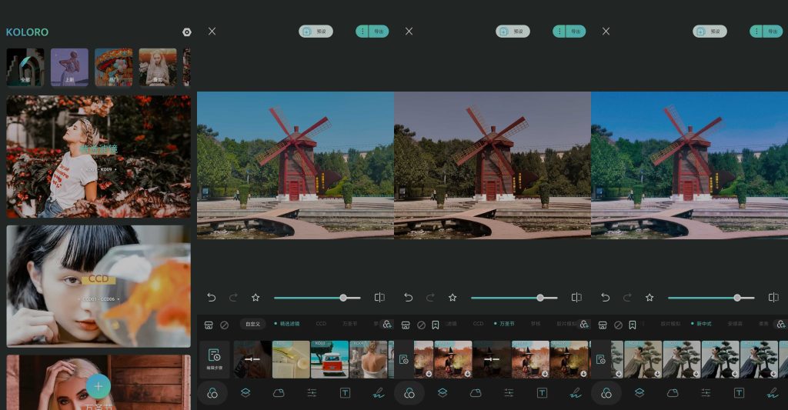This screenshot has width=788, height=410.
Task: Open adjustment sliders tool in the rightmost editor
Action: pos(706,393)
